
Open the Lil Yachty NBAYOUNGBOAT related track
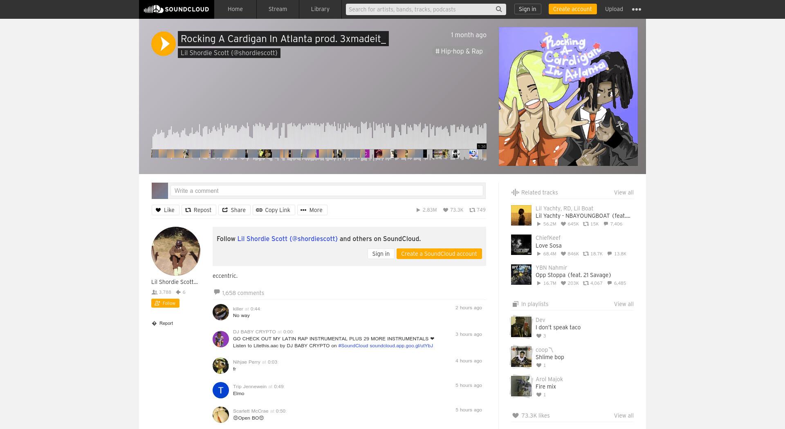tap(583, 216)
